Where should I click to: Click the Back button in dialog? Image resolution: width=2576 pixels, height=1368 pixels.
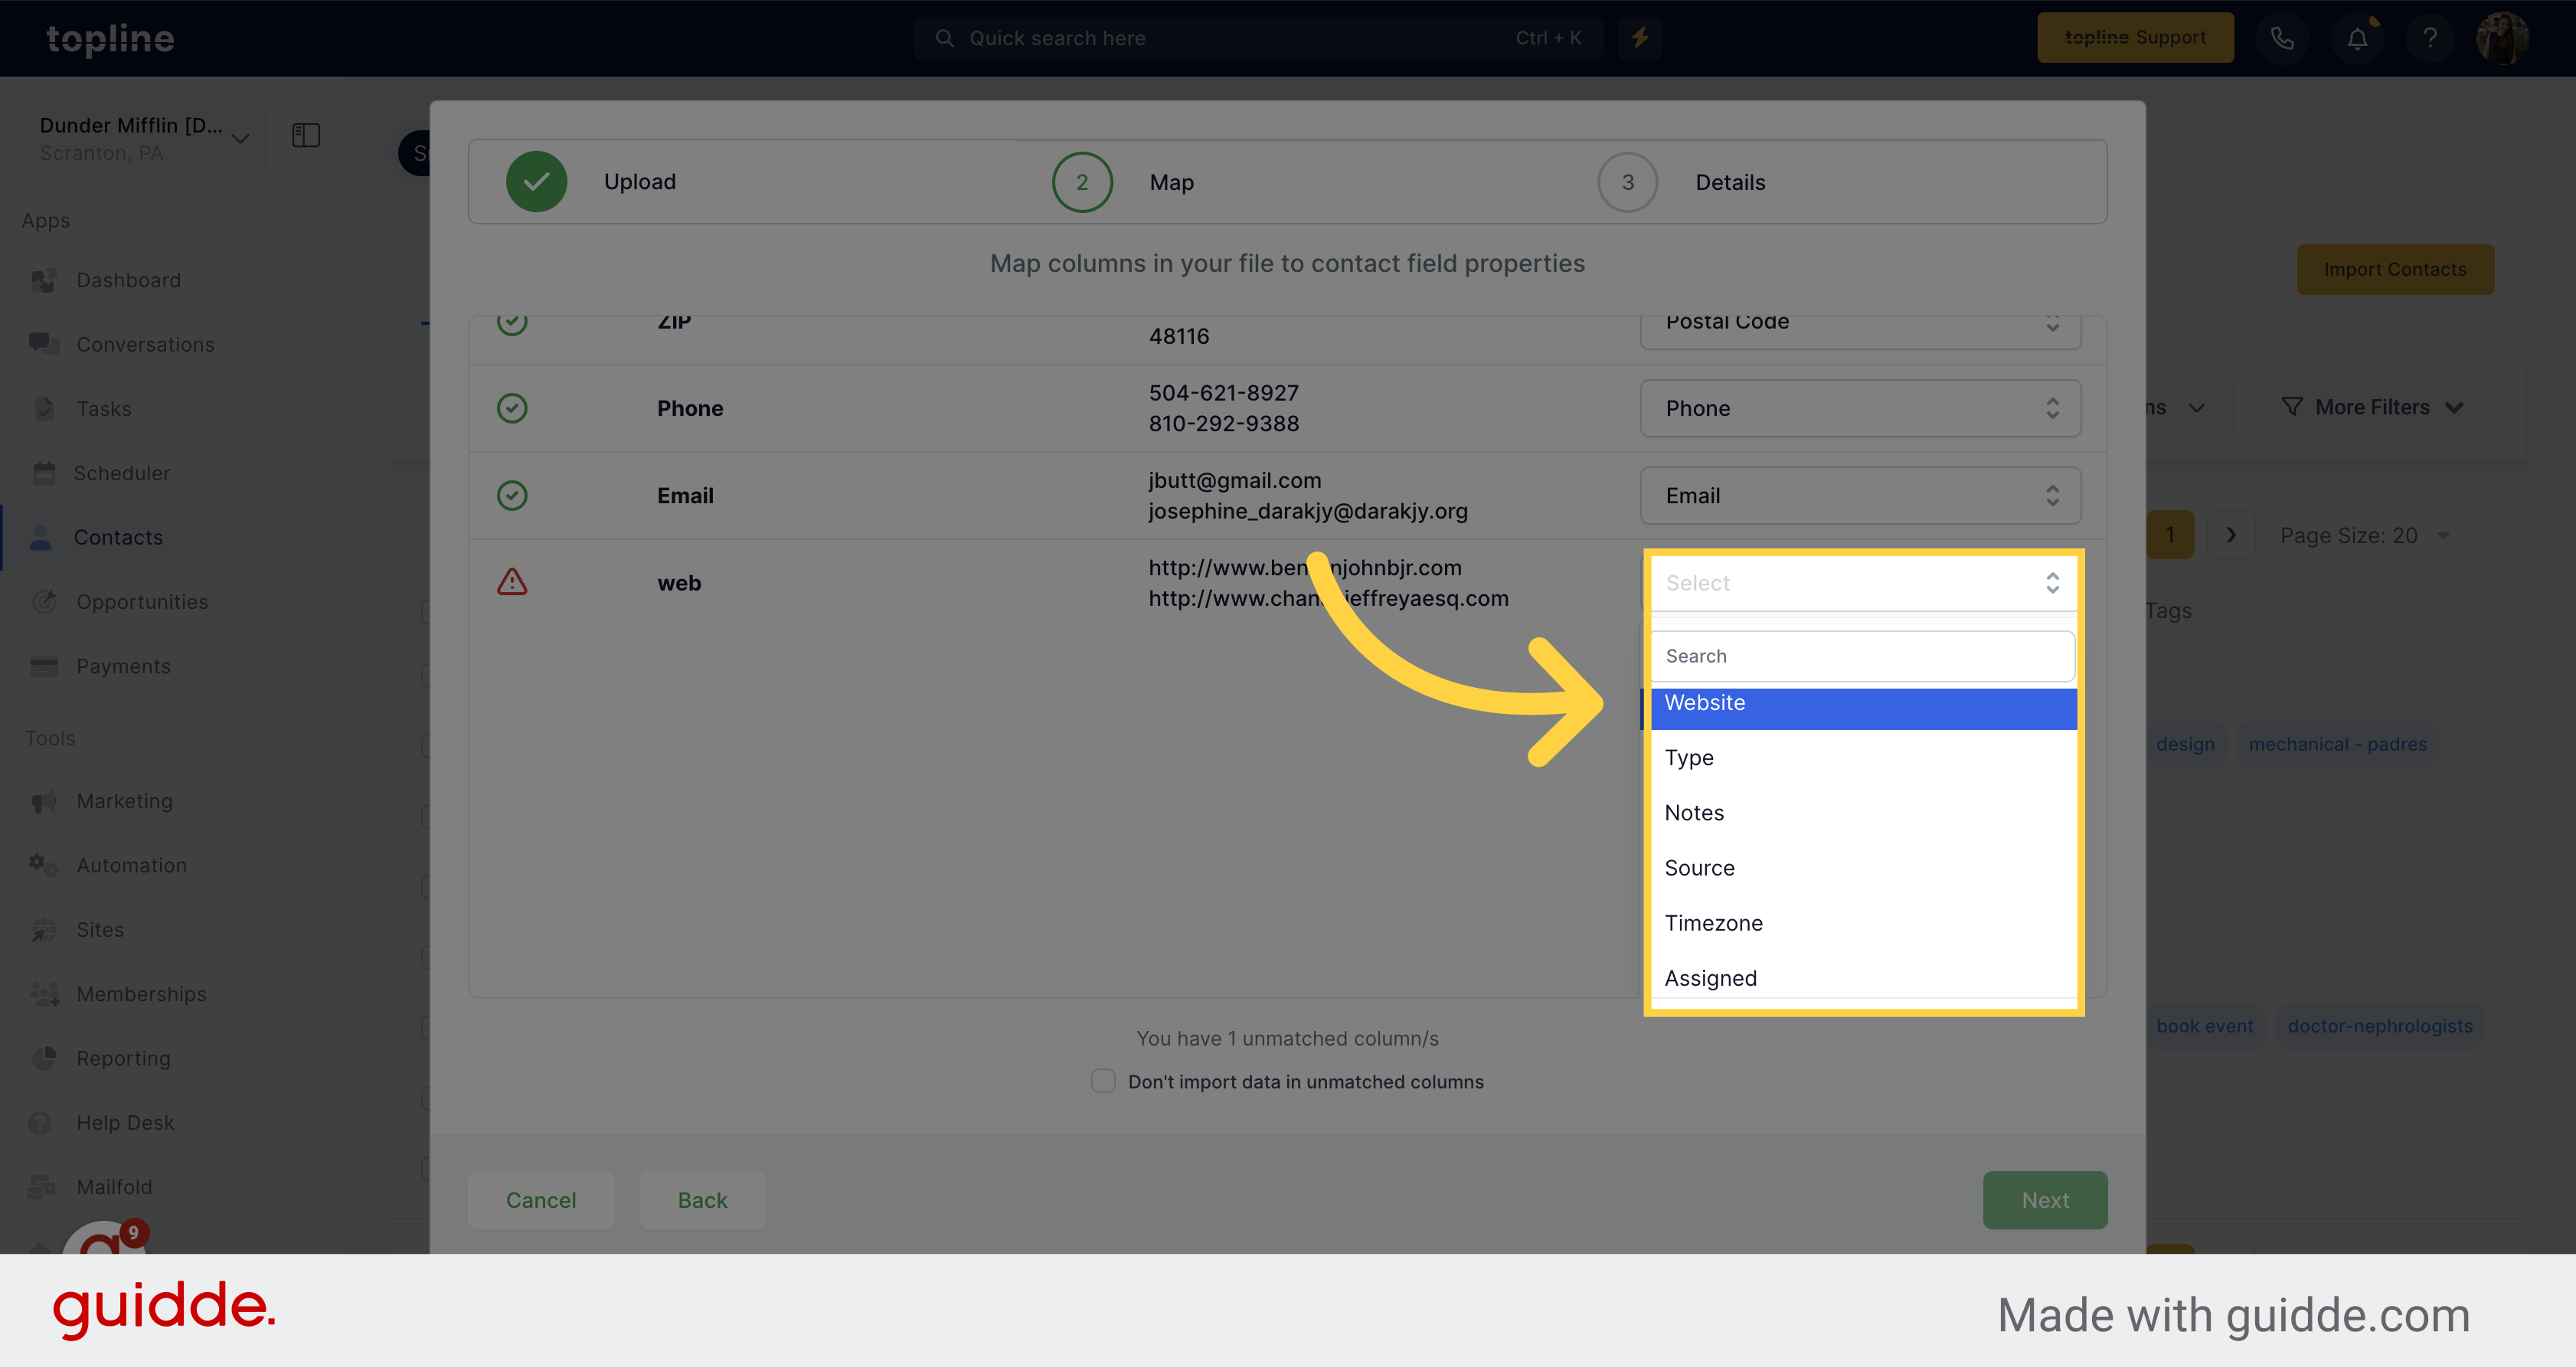tap(702, 1199)
